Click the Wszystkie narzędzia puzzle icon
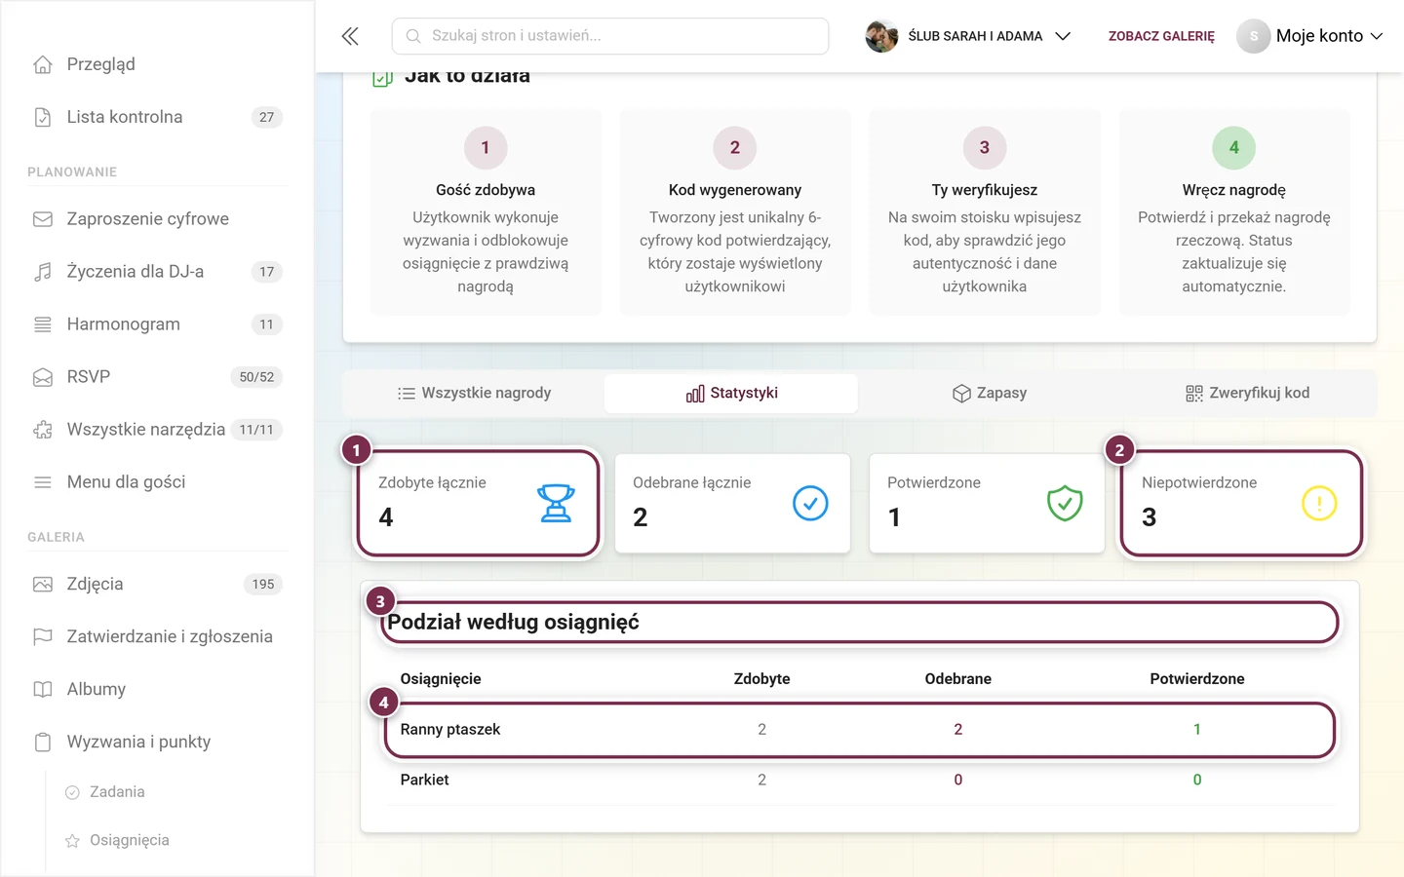Image resolution: width=1404 pixels, height=877 pixels. tap(43, 430)
